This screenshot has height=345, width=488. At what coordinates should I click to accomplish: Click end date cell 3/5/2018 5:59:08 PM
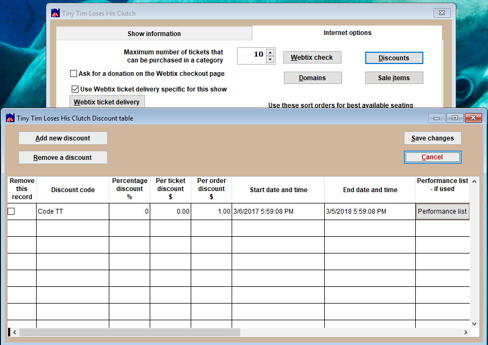370,212
